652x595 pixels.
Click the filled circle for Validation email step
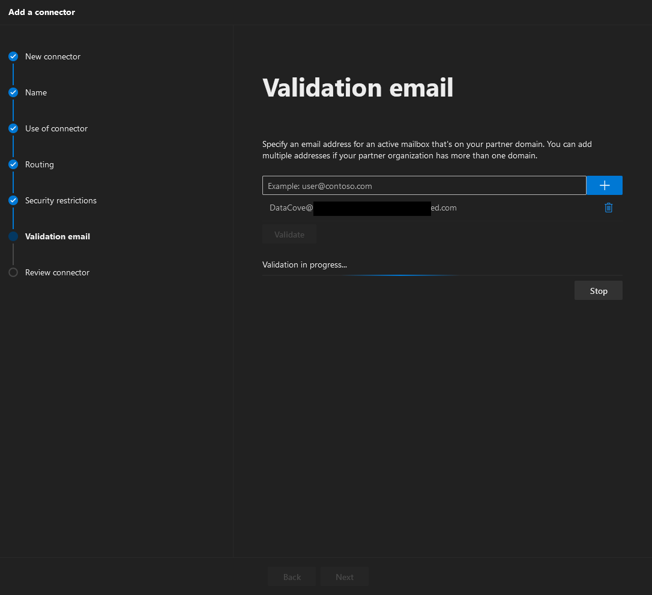coord(13,236)
